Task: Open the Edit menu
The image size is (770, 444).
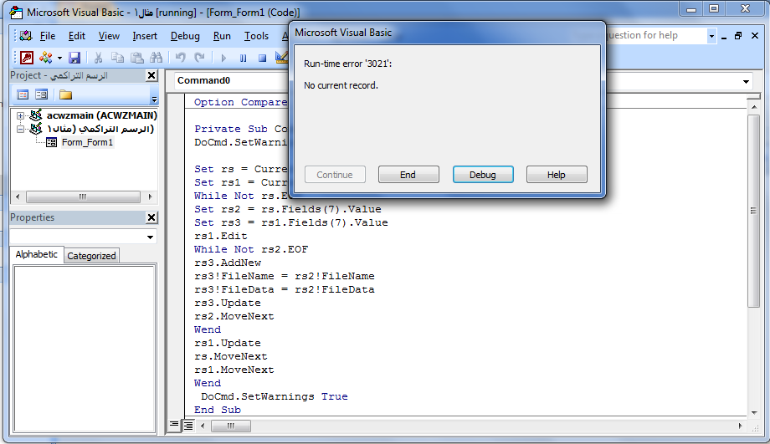Action: 77,36
